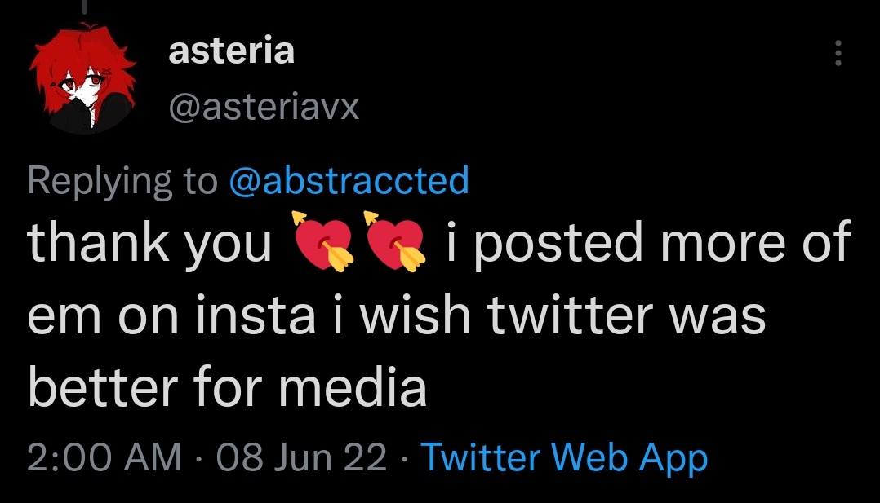Click the Twitter Web App source link
This screenshot has height=503, width=880.
[x=563, y=457]
